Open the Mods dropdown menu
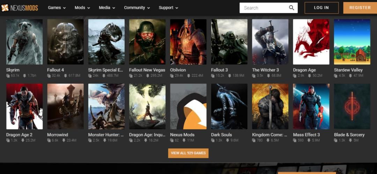The height and width of the screenshot is (174, 377). click(82, 8)
